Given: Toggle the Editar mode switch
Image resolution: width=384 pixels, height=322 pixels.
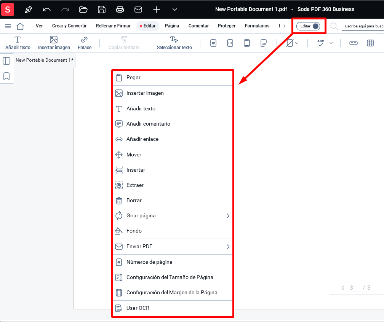Looking at the screenshot, I should coord(308,26).
